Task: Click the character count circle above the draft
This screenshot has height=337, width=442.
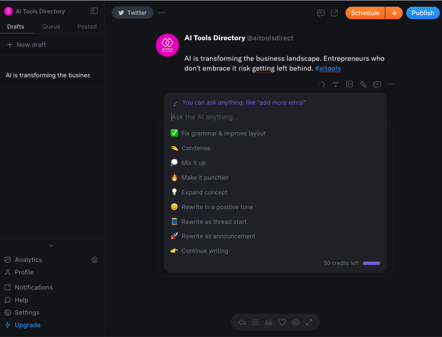Action: click(322, 84)
